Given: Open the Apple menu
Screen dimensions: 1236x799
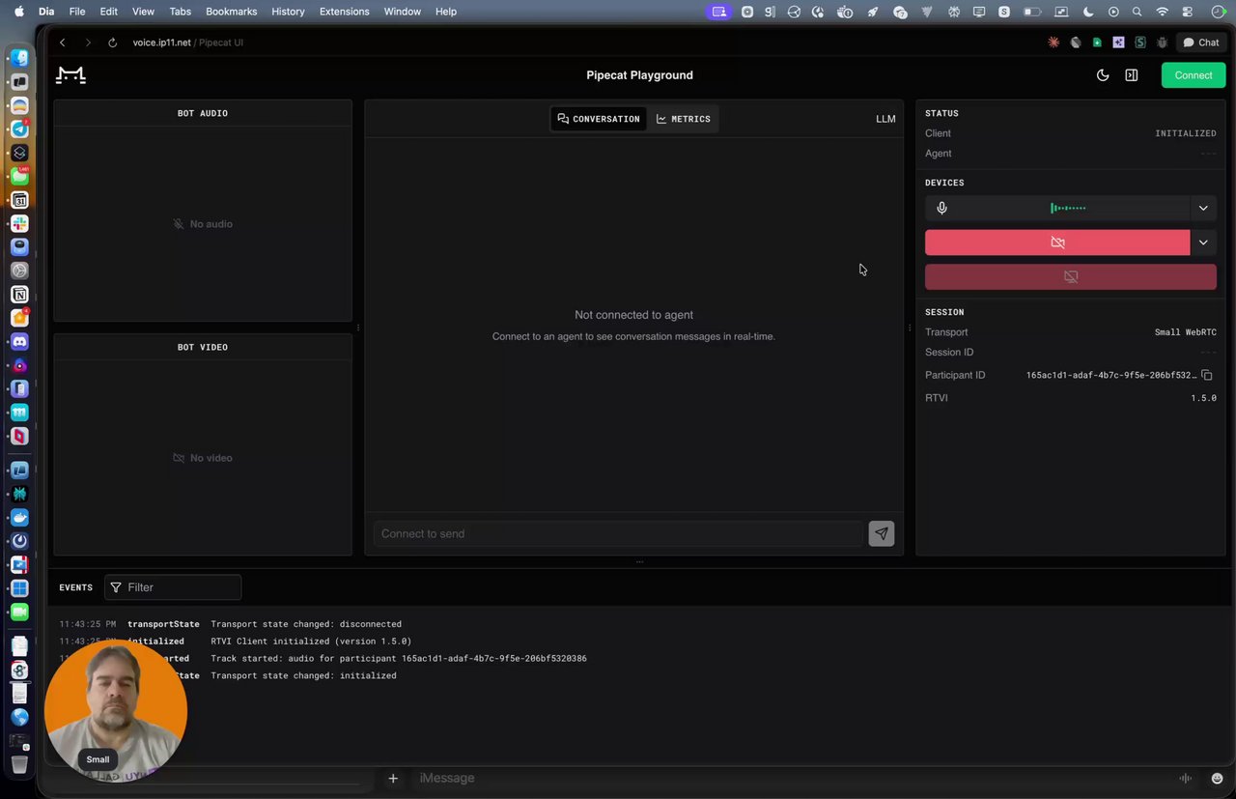Looking at the screenshot, I should coord(18,12).
